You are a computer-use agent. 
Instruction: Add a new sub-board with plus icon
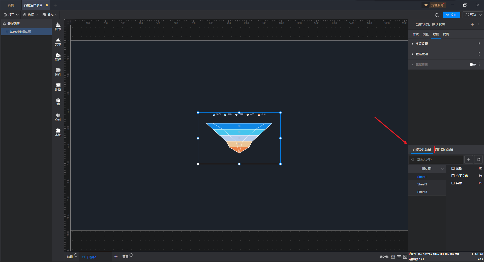[x=116, y=257]
